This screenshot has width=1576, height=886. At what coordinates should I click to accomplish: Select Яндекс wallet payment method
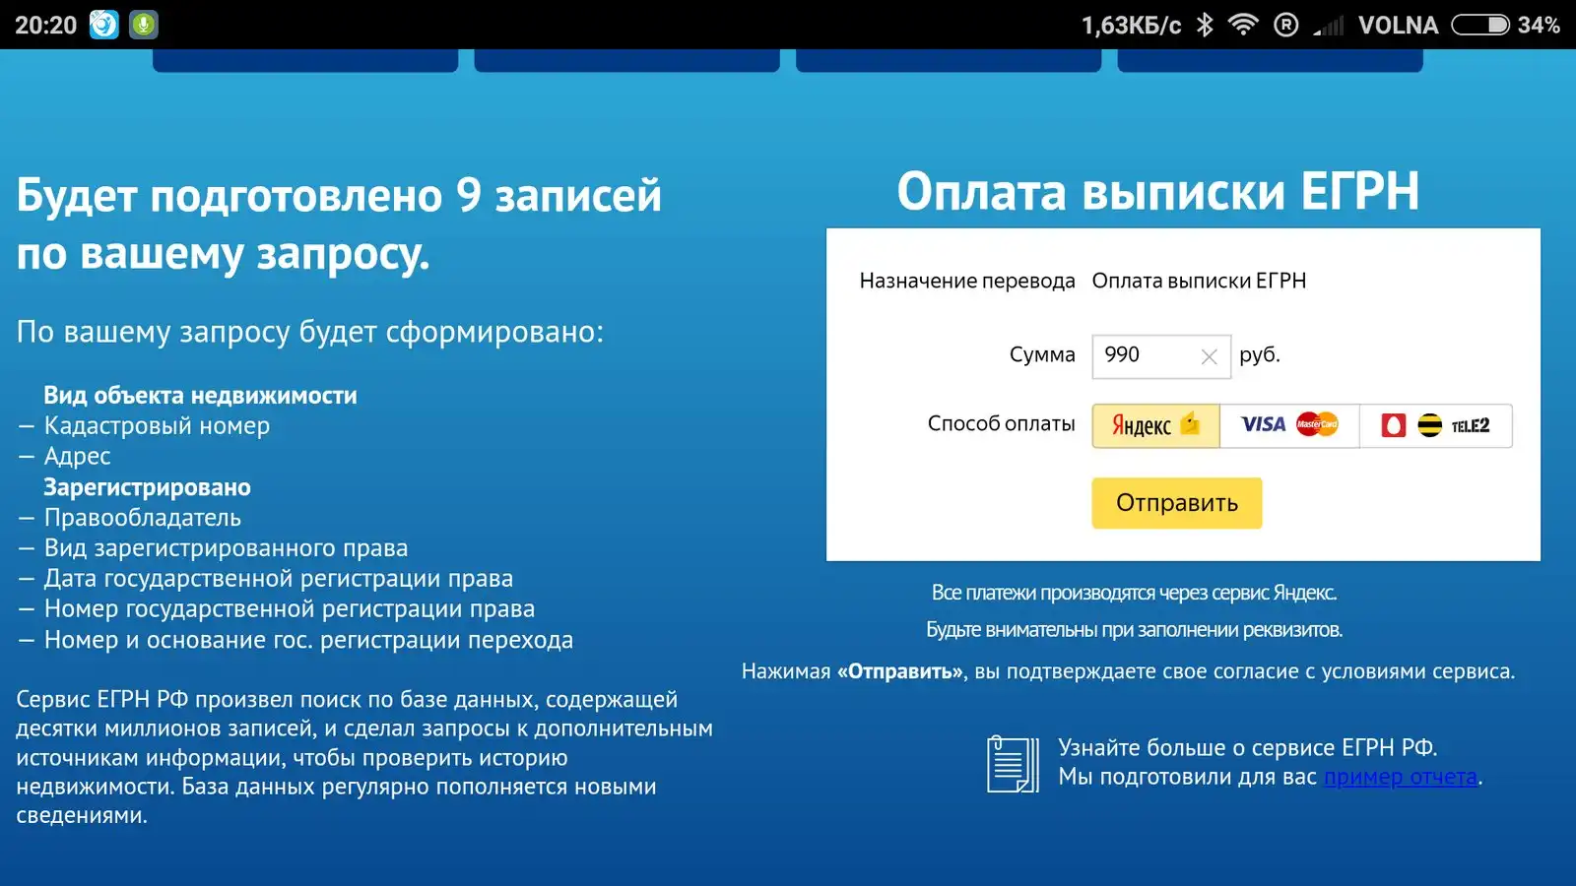[x=1155, y=425]
